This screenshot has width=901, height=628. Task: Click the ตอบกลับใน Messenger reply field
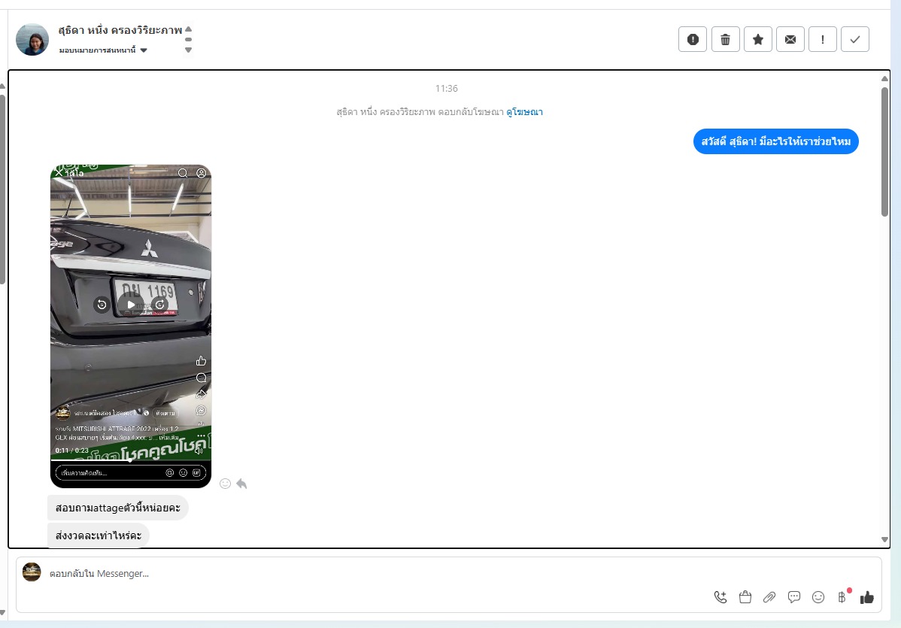pyautogui.click(x=376, y=574)
